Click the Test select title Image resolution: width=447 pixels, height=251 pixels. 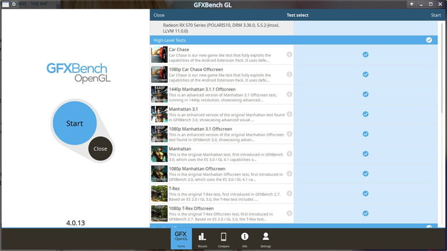(297, 15)
